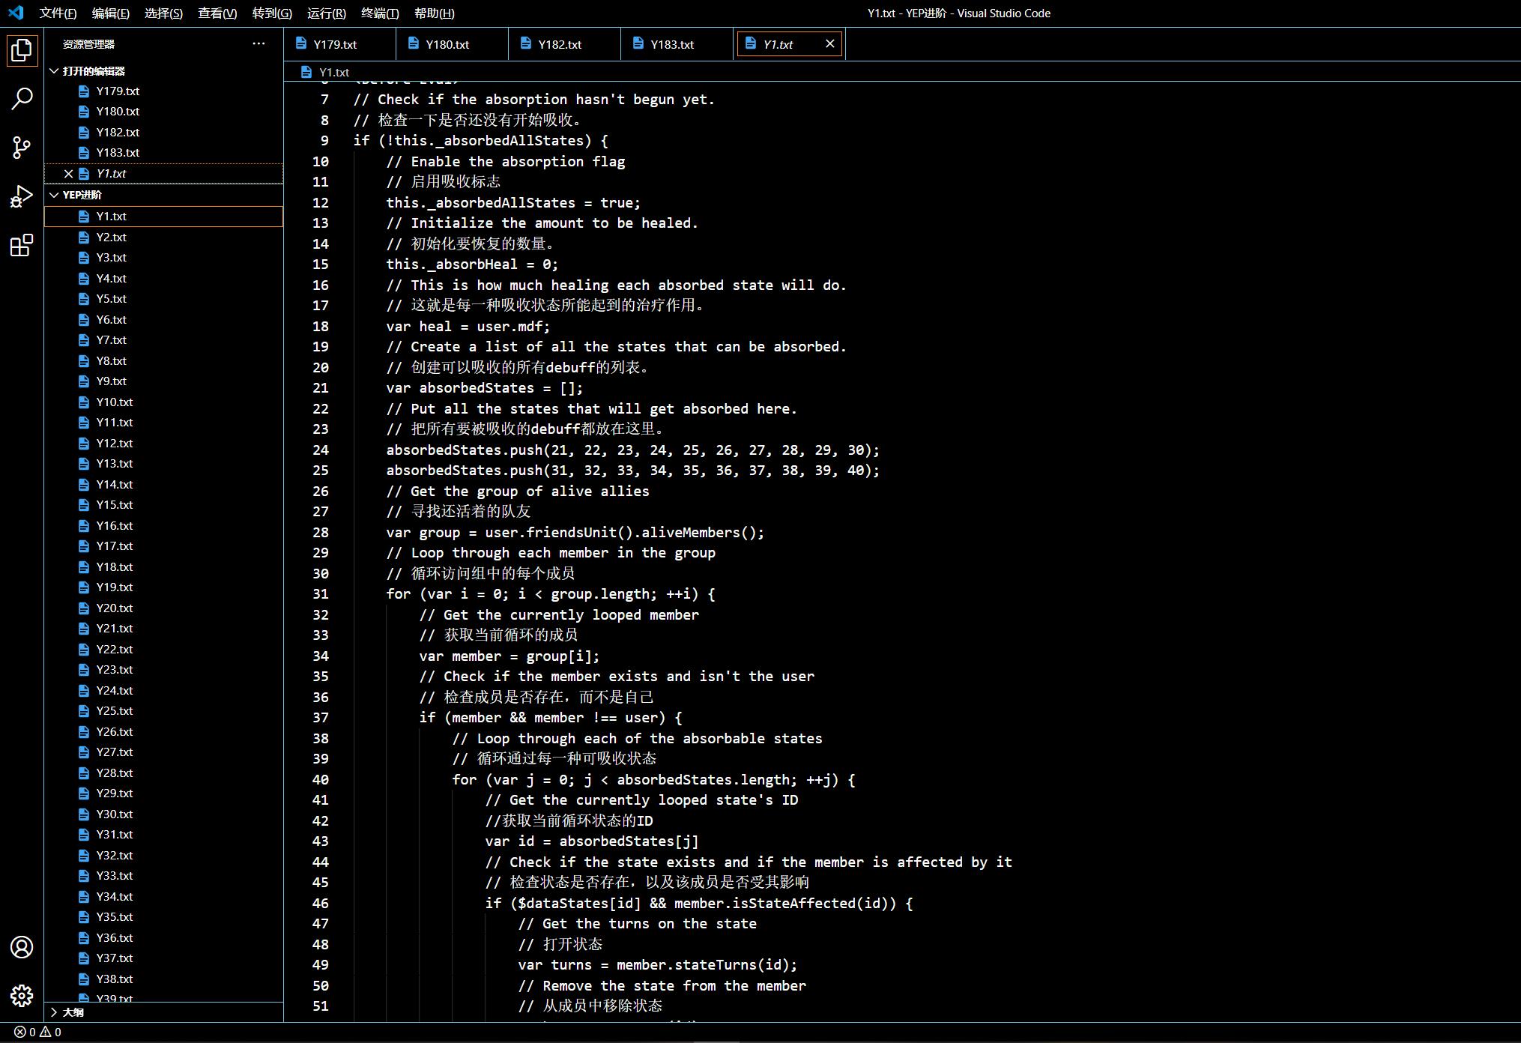Open the 转到(G) menu
Image resolution: width=1521 pixels, height=1043 pixels.
point(272,13)
